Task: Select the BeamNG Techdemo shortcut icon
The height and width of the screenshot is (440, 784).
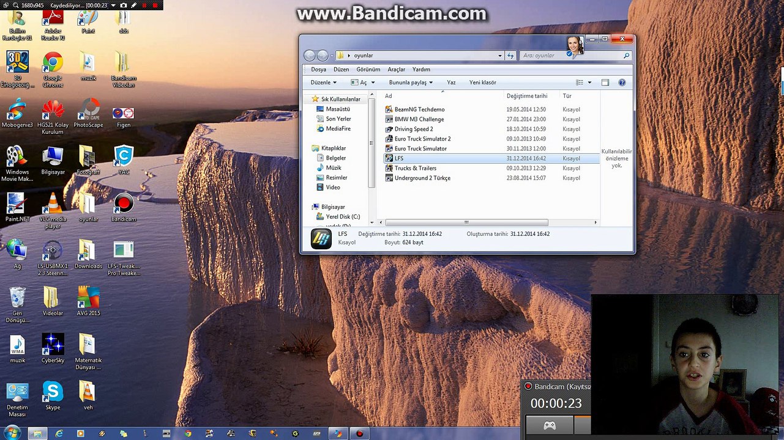Action: [389, 109]
